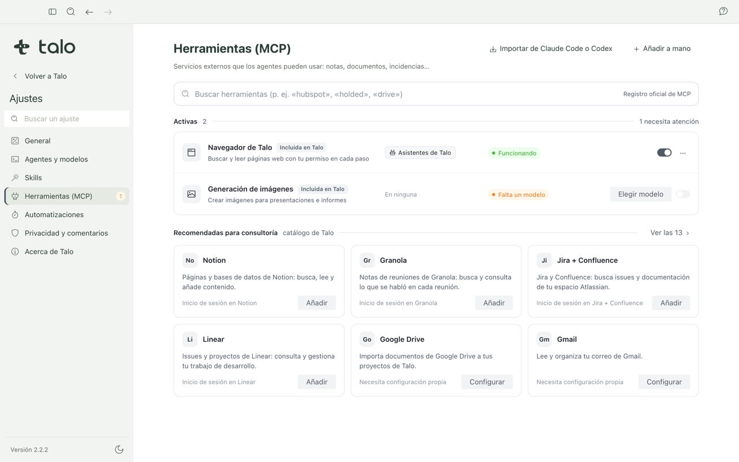Click the Generación de imágenes picture icon
The height and width of the screenshot is (462, 739).
tap(192, 194)
